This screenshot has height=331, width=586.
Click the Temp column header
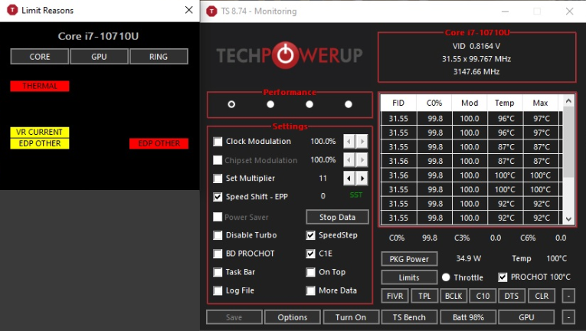tap(505, 103)
